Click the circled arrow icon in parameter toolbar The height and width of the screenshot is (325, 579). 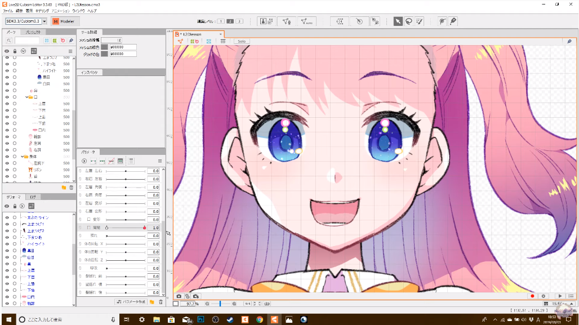[84, 161]
